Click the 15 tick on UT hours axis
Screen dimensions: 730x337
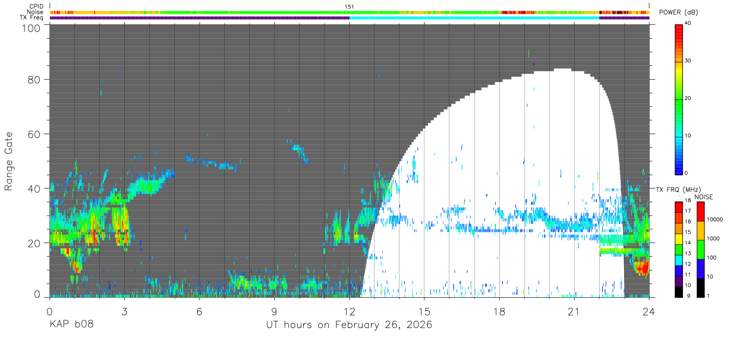tap(424, 311)
